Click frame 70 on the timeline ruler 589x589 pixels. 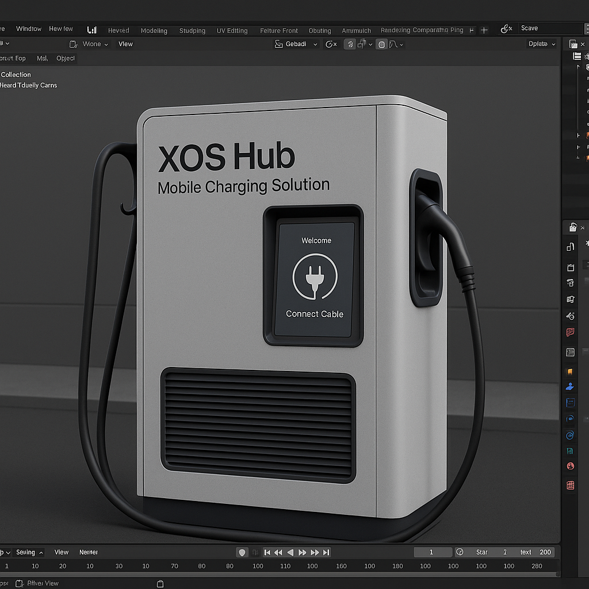174,566
